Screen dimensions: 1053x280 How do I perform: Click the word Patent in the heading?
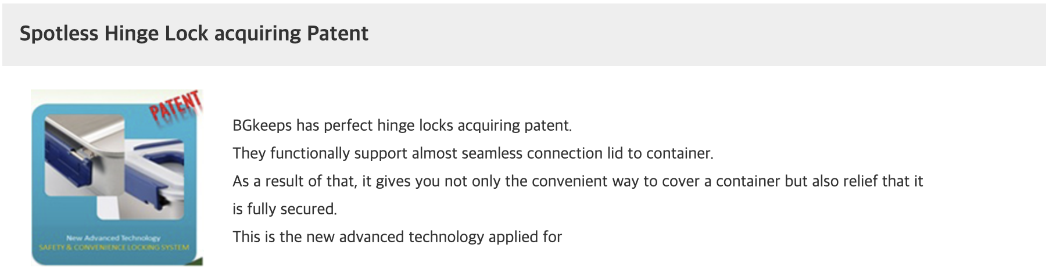point(337,34)
